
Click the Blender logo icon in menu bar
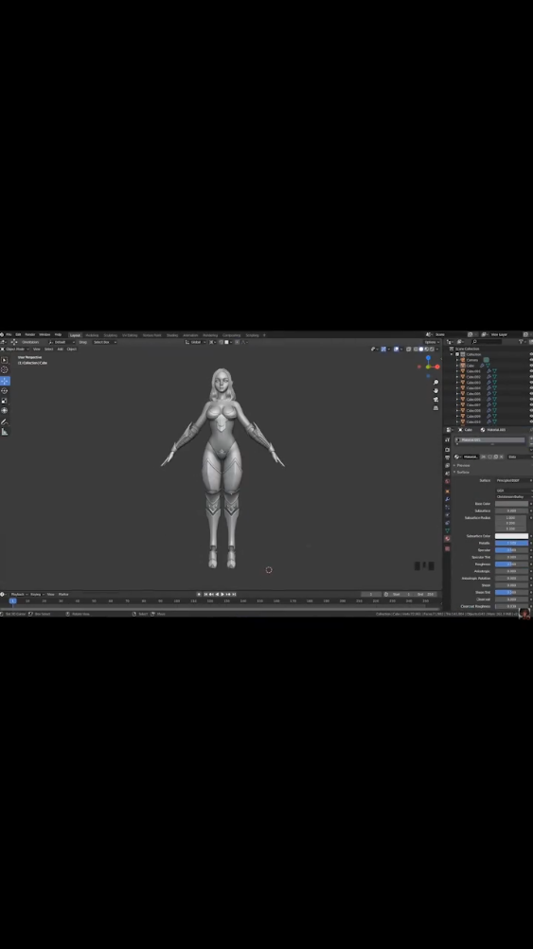coord(3,334)
